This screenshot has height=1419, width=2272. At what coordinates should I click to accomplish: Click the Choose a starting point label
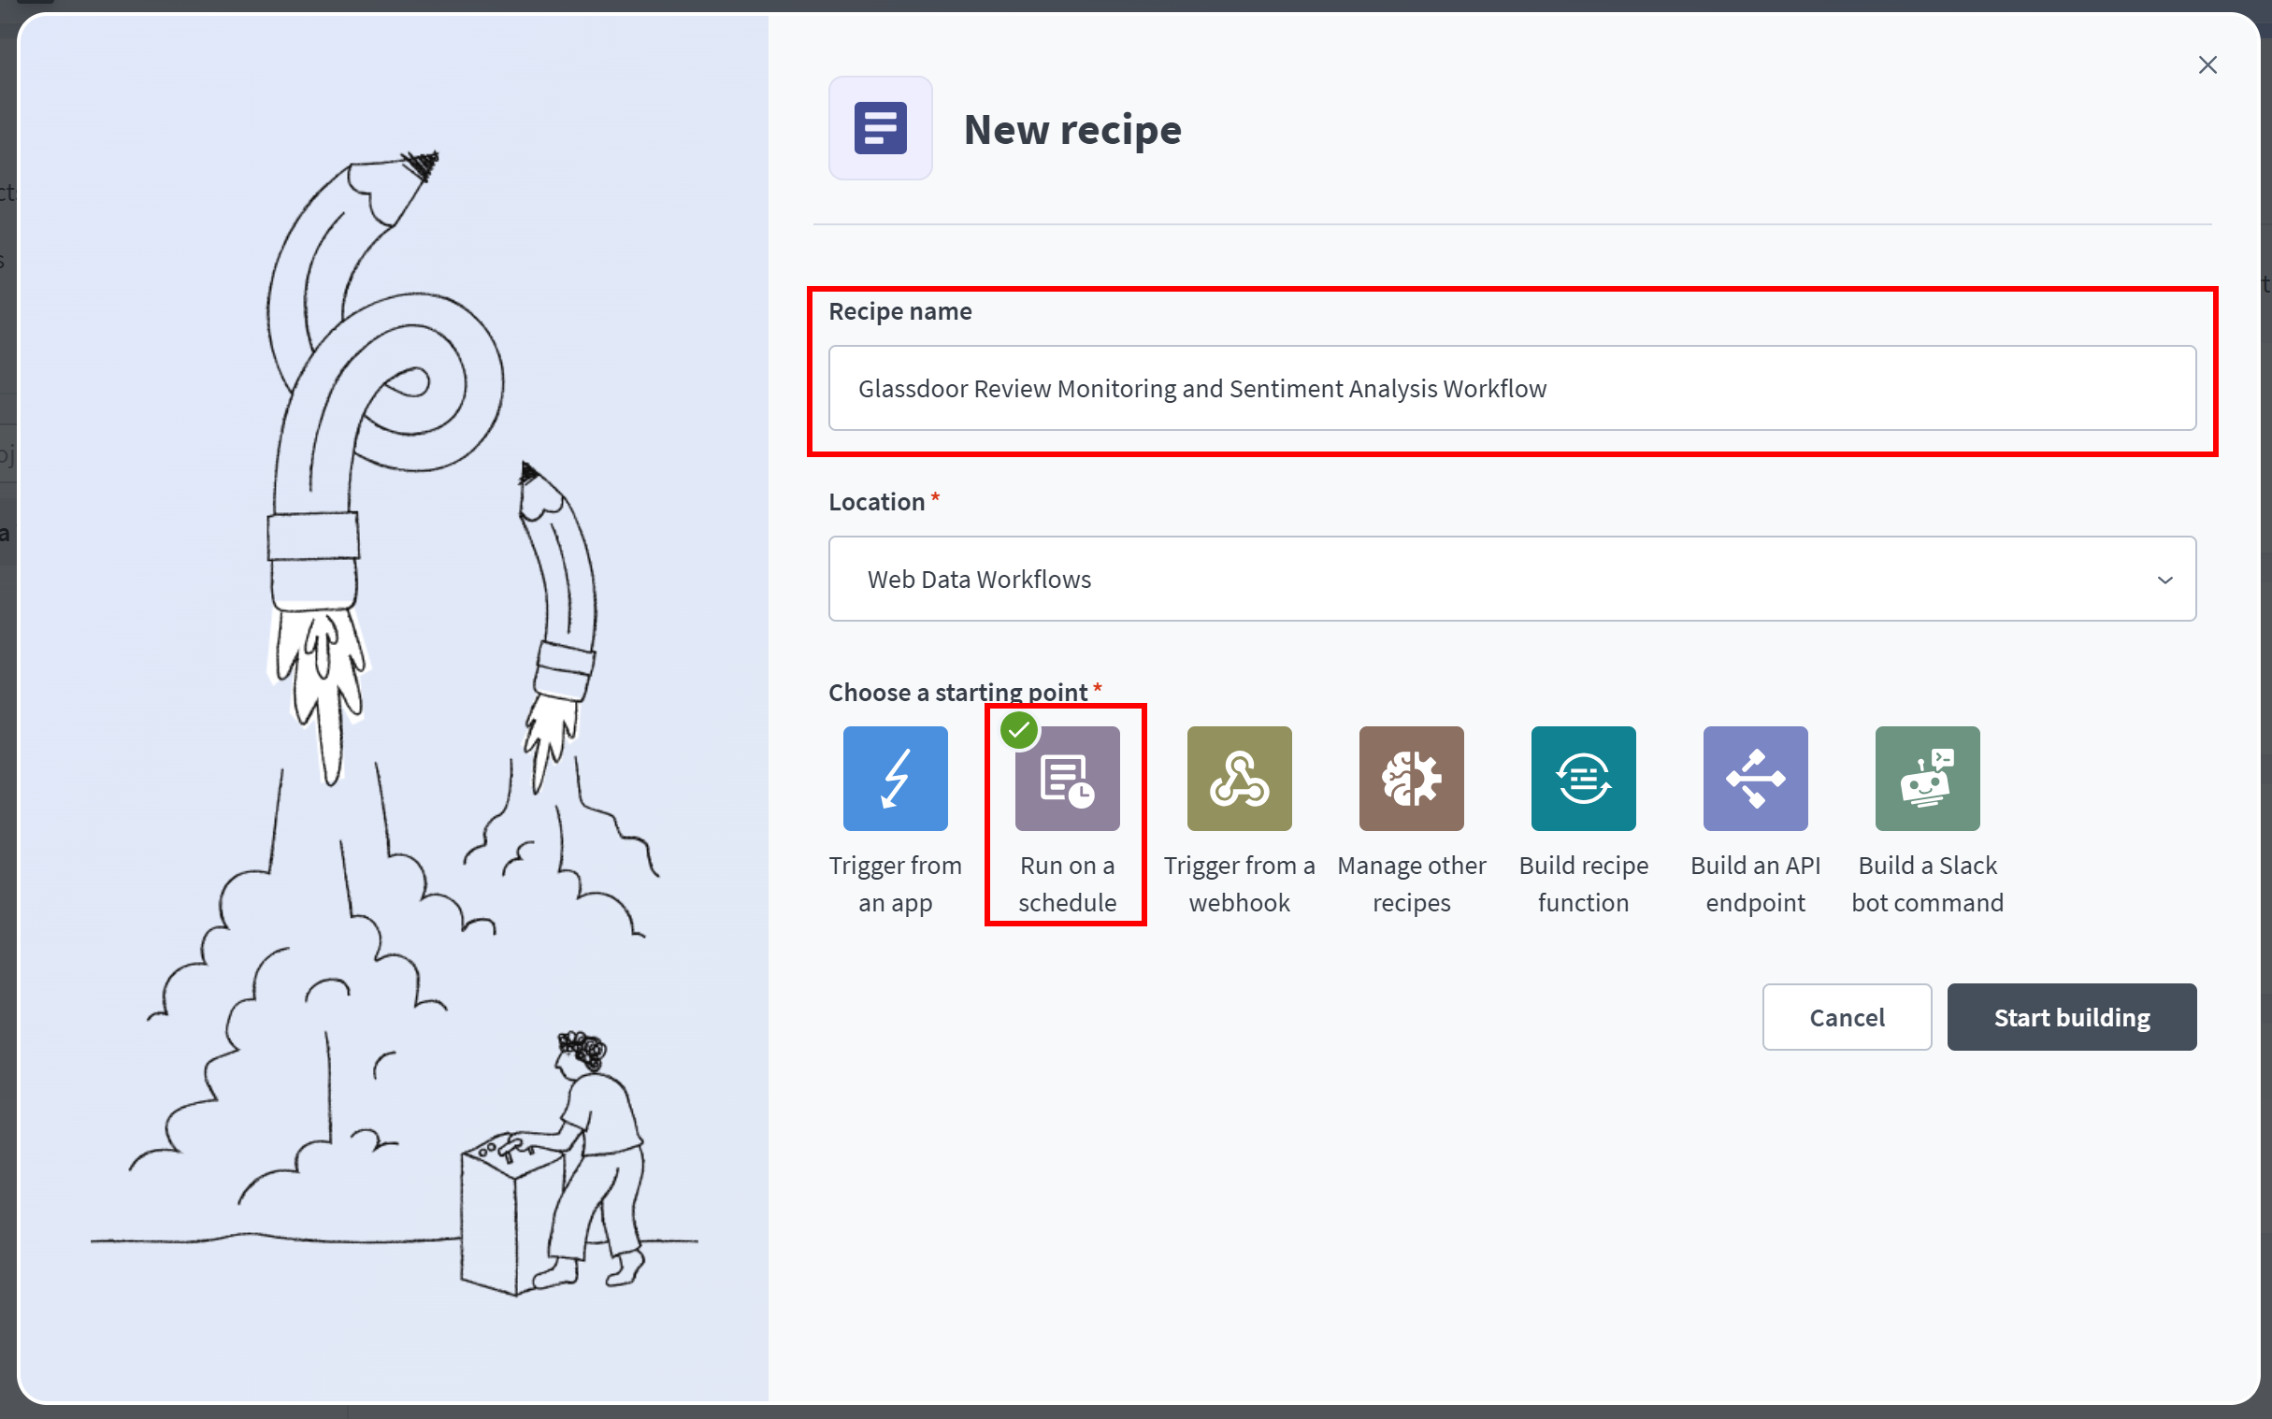958,692
